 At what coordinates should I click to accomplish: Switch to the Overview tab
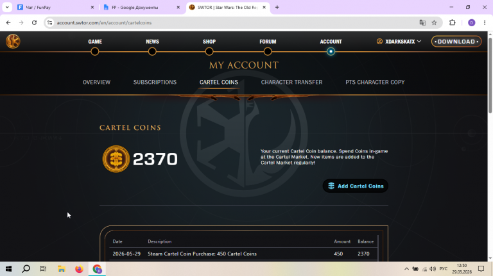pyautogui.click(x=96, y=82)
